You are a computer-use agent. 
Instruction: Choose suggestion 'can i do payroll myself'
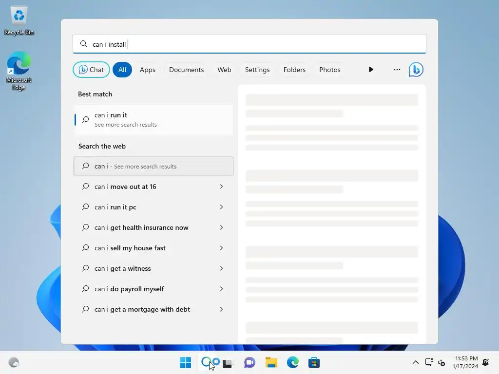tap(154, 289)
